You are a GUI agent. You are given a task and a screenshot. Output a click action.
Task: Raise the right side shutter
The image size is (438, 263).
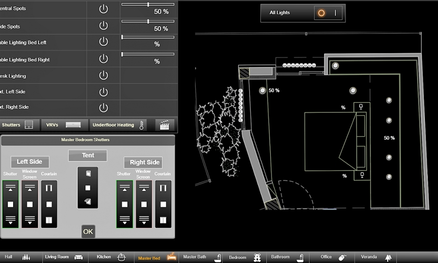click(125, 188)
